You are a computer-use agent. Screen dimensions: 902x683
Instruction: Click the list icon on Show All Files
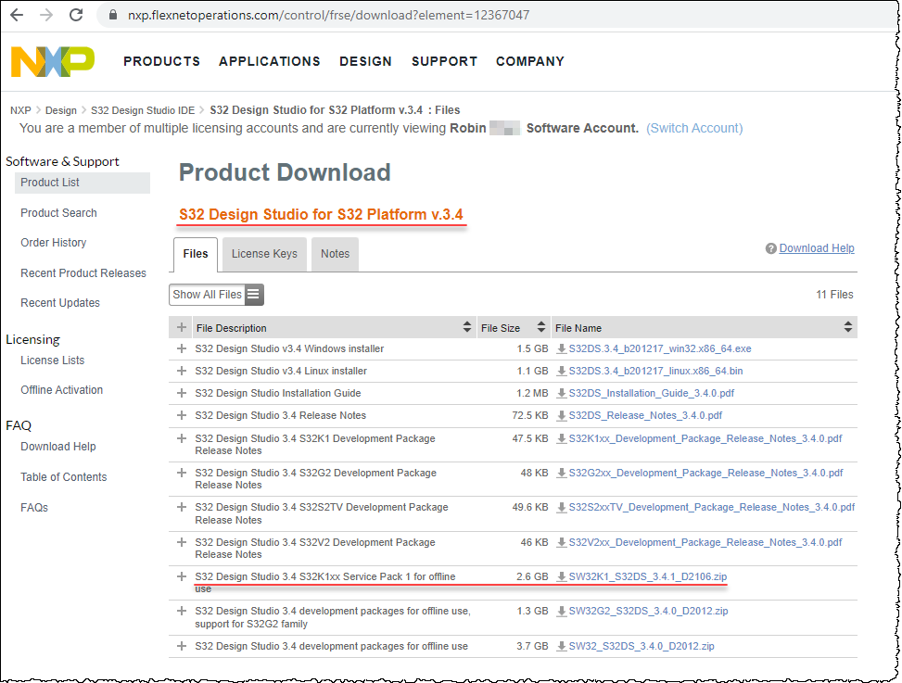tap(253, 295)
